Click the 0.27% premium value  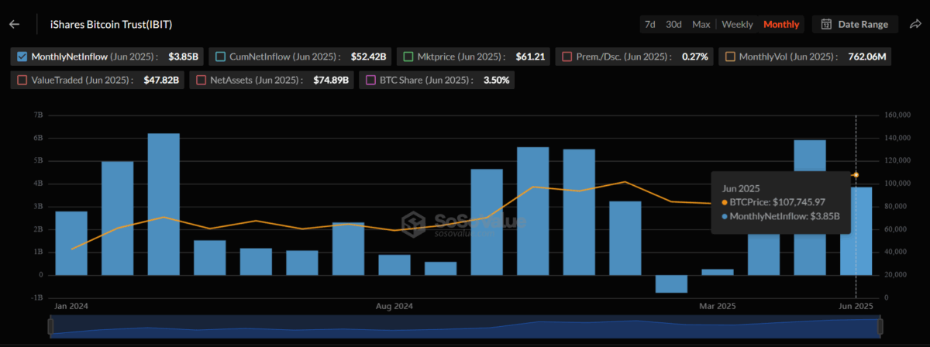694,57
